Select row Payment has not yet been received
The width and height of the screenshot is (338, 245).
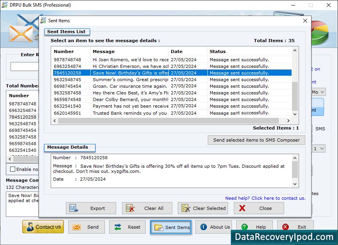pyautogui.click(x=172, y=106)
